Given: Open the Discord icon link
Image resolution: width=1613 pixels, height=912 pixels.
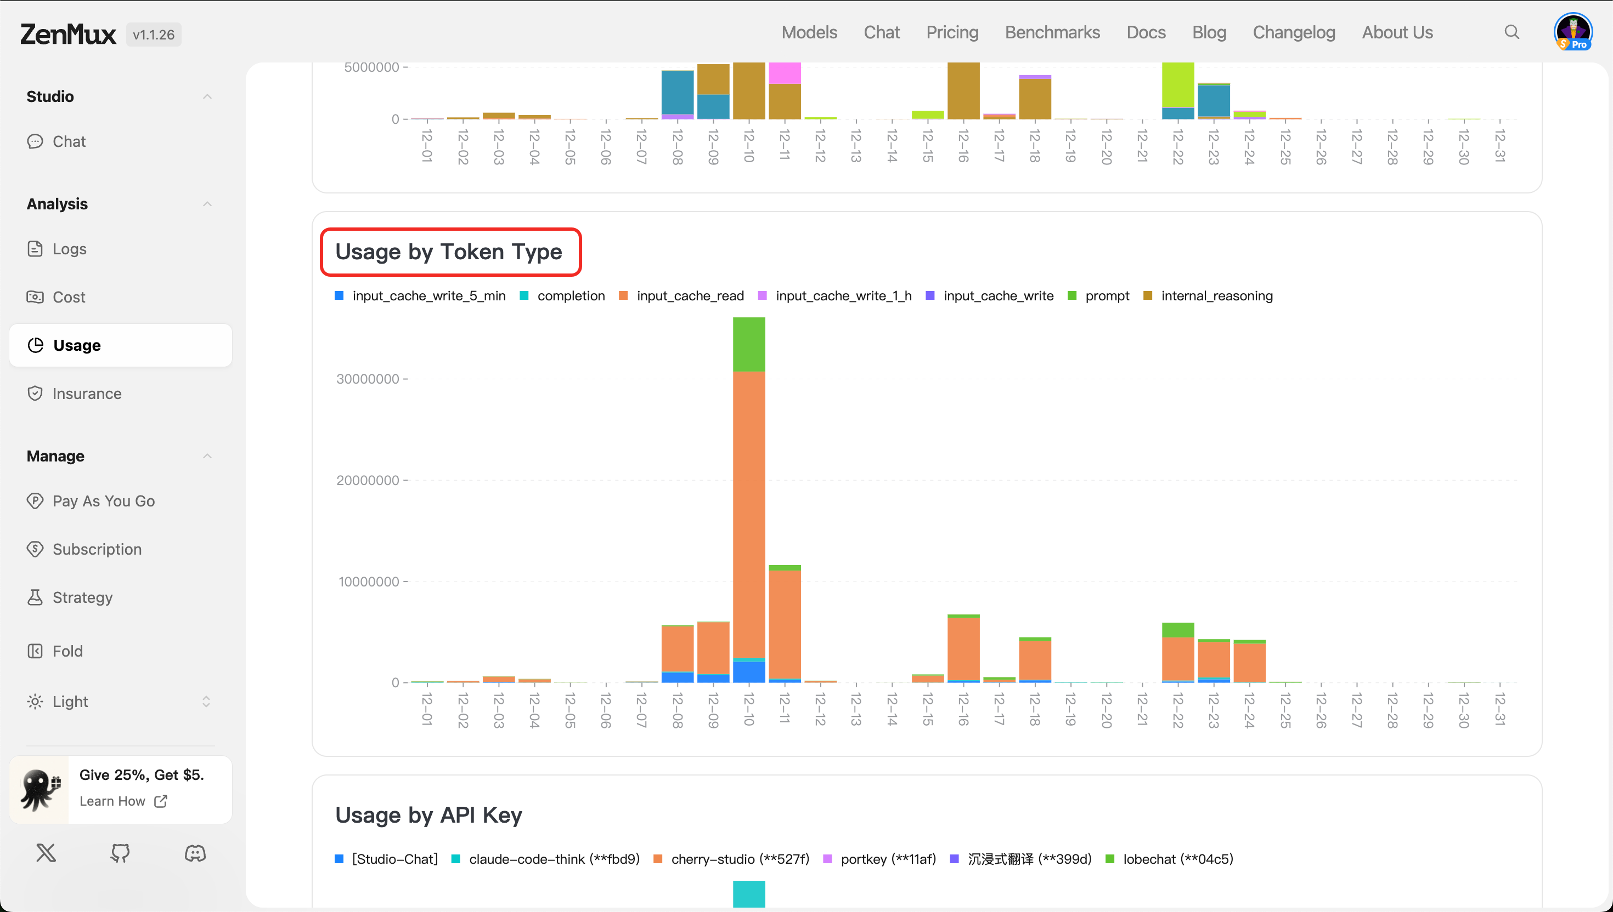Looking at the screenshot, I should 195,852.
